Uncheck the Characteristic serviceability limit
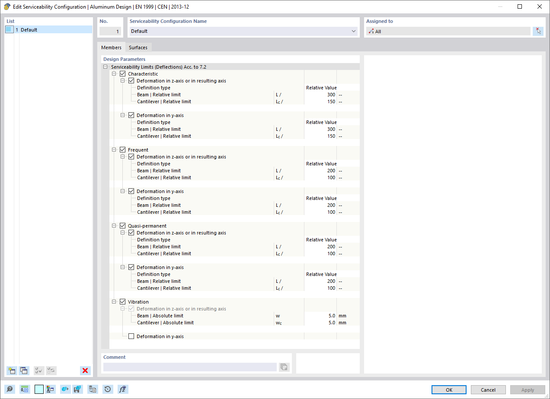The image size is (550, 399). (x=122, y=73)
